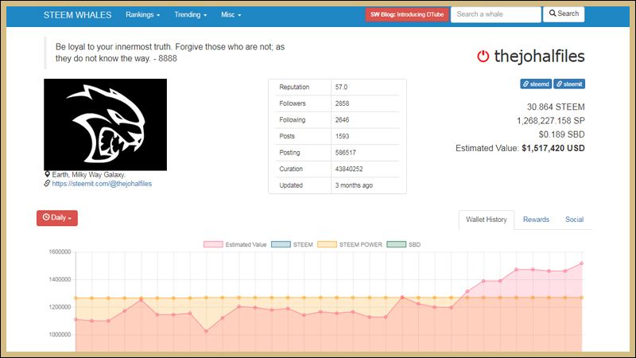Go to STEEM WHALES home brand link

point(77,15)
